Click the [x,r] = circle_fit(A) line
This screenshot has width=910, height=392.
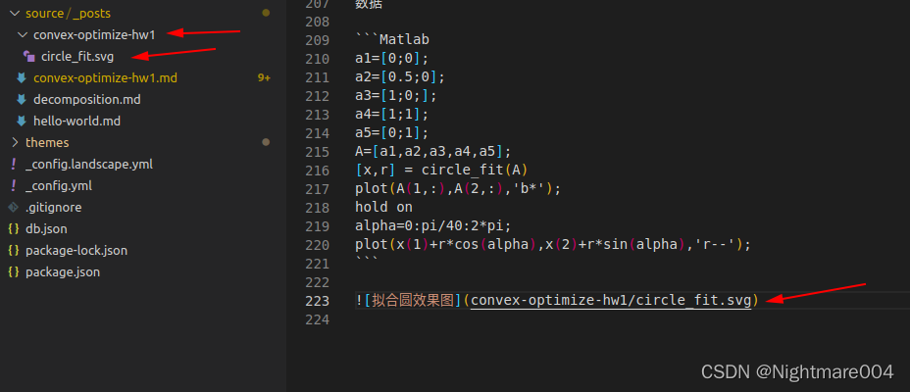[441, 171]
